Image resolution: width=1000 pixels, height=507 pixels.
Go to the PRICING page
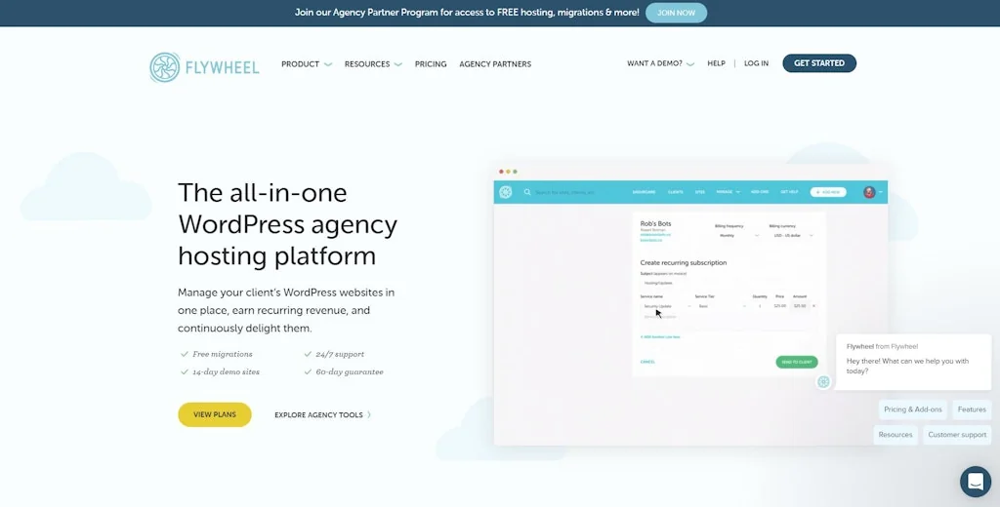[x=431, y=63]
